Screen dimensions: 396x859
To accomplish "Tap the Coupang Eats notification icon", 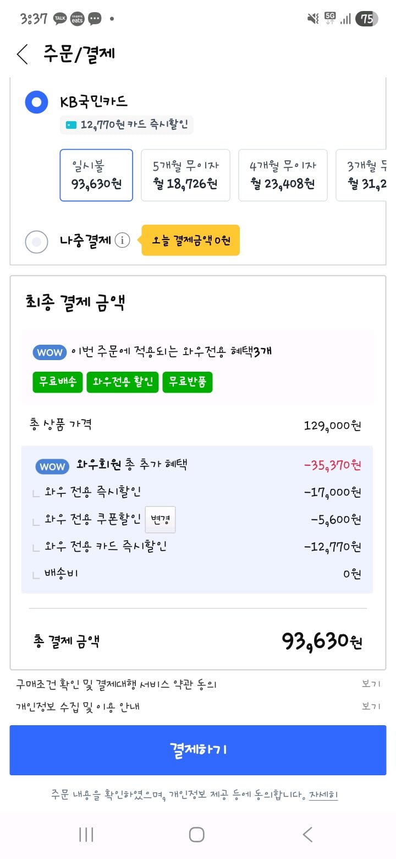I will 77,19.
